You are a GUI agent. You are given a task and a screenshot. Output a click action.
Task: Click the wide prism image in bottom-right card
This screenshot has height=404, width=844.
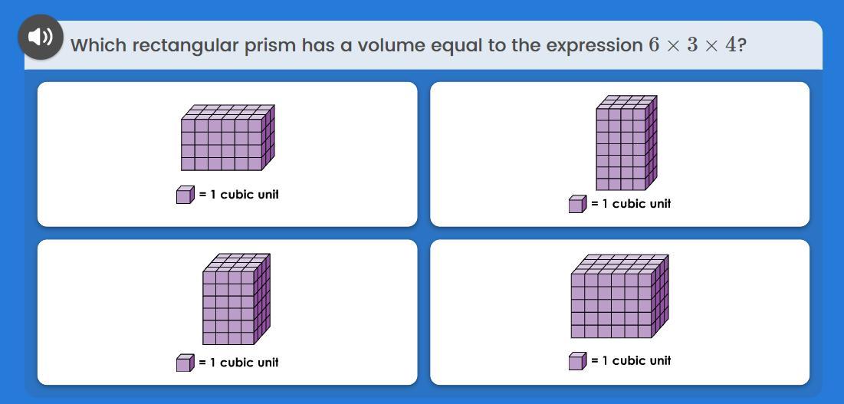pos(619,297)
